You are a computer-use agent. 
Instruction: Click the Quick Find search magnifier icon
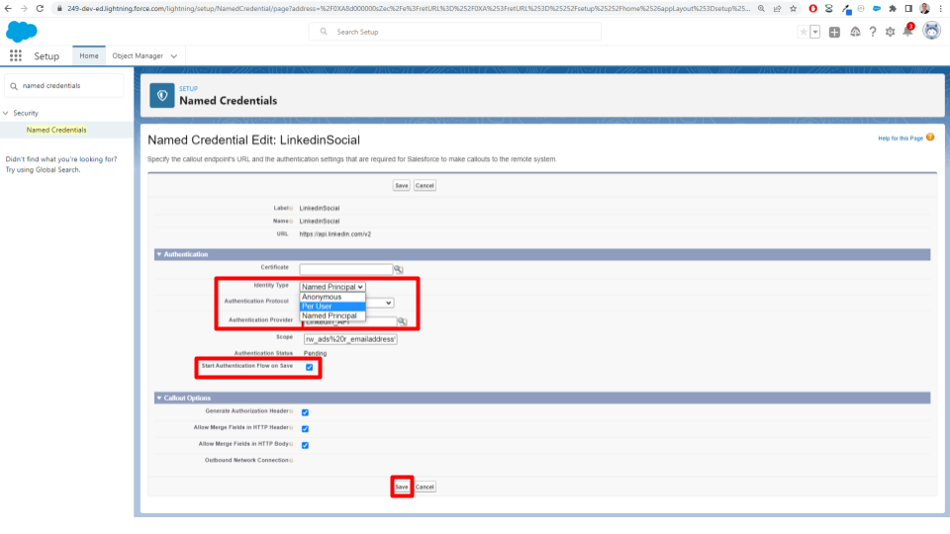tap(14, 86)
